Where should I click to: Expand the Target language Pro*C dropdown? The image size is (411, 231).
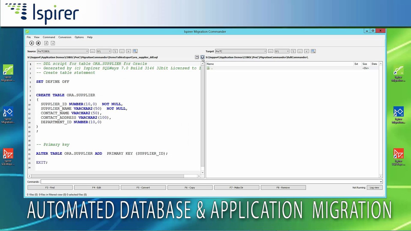point(265,51)
